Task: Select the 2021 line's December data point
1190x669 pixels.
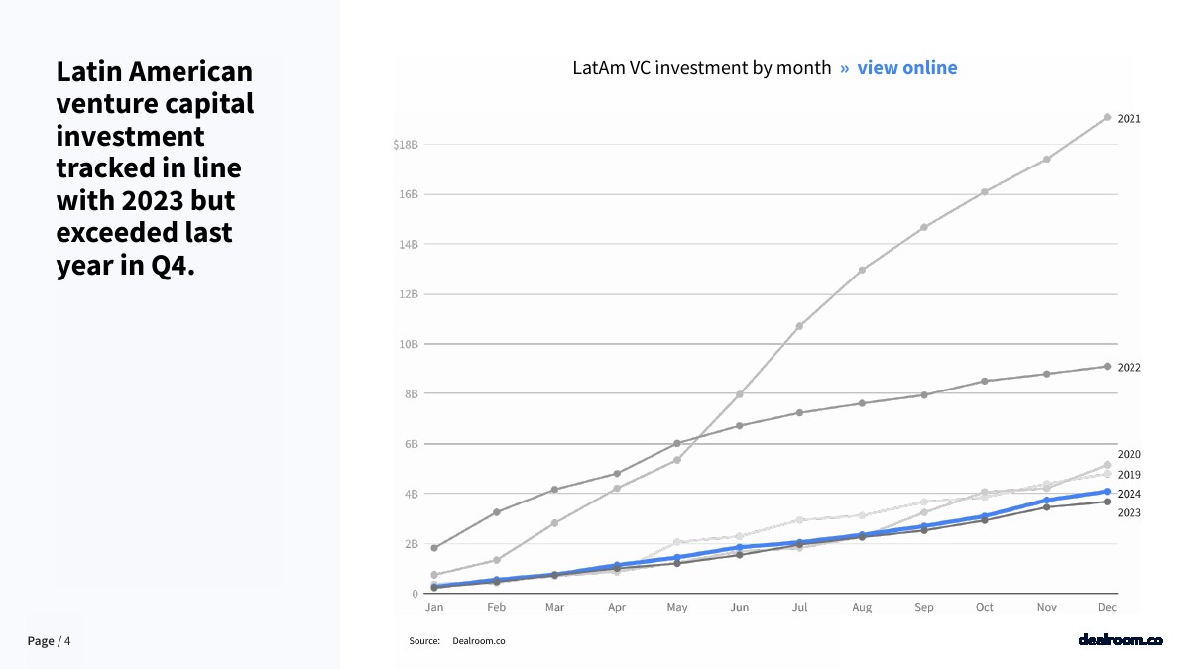Action: 1108,117
